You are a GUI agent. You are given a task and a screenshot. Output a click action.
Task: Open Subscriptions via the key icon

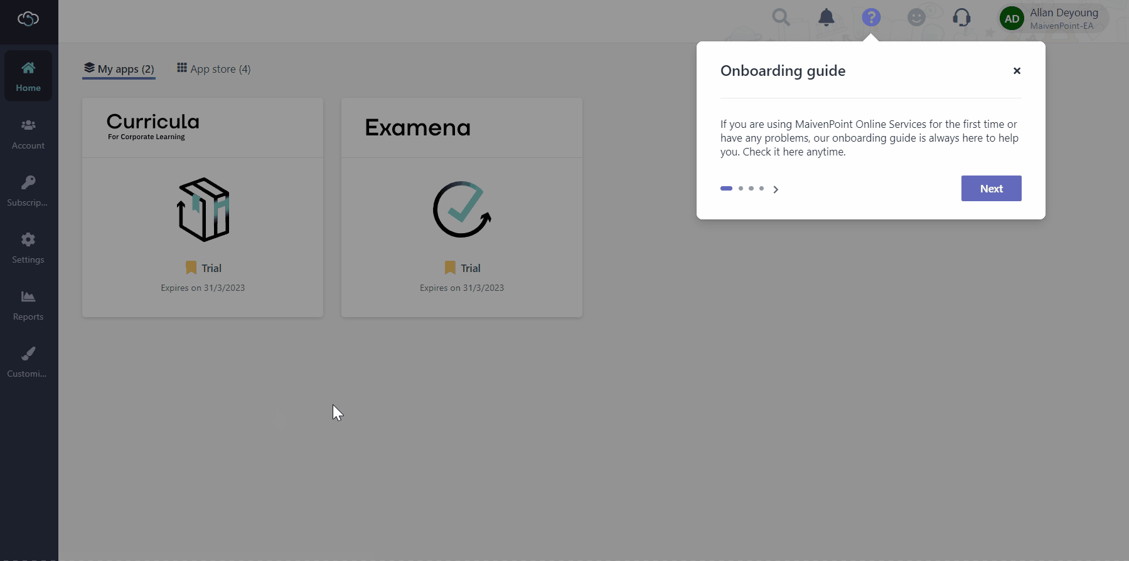28,182
